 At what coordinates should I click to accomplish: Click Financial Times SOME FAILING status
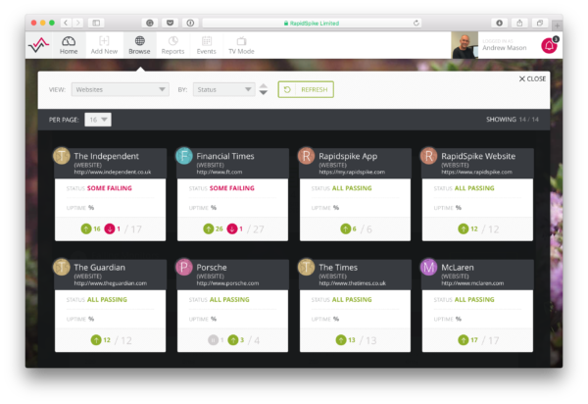(231, 188)
